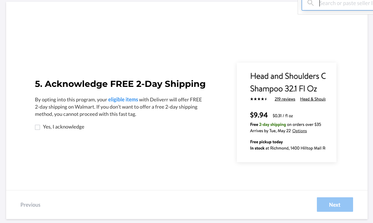Screen dimensions: 373x223
Task: Click the magnifying glass search icon
Action: coord(310,3)
